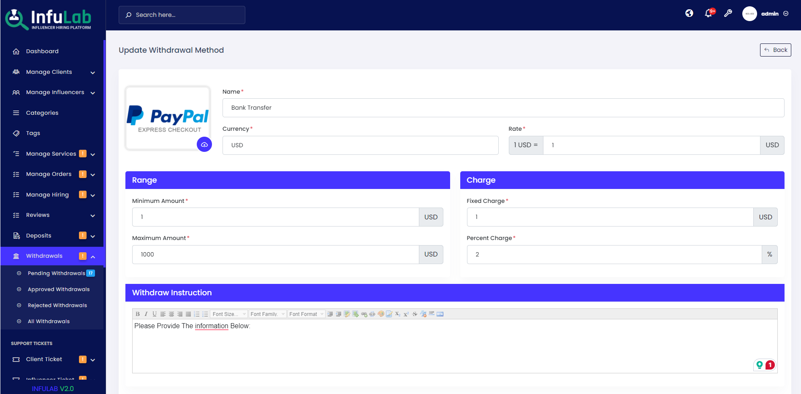Click the image upload icon on PayPal logo

[204, 144]
